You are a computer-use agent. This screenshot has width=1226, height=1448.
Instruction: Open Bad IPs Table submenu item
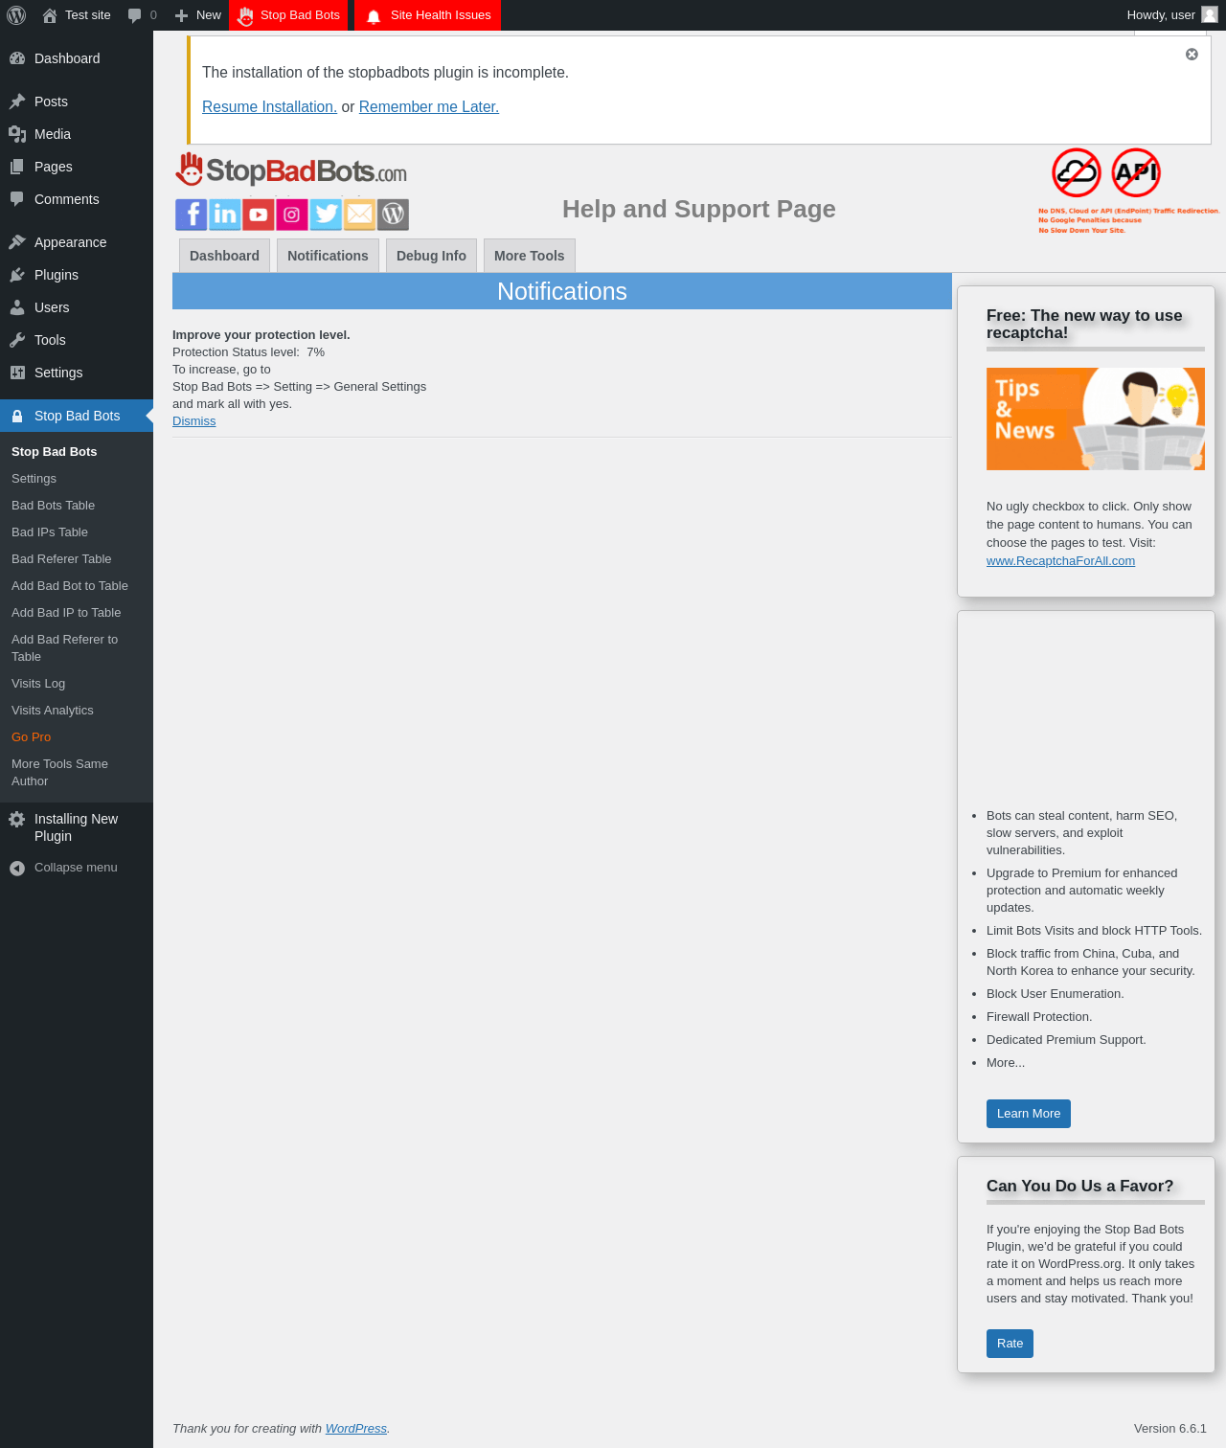coord(77,532)
